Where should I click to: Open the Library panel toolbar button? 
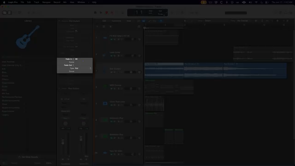[x=4, y=12]
